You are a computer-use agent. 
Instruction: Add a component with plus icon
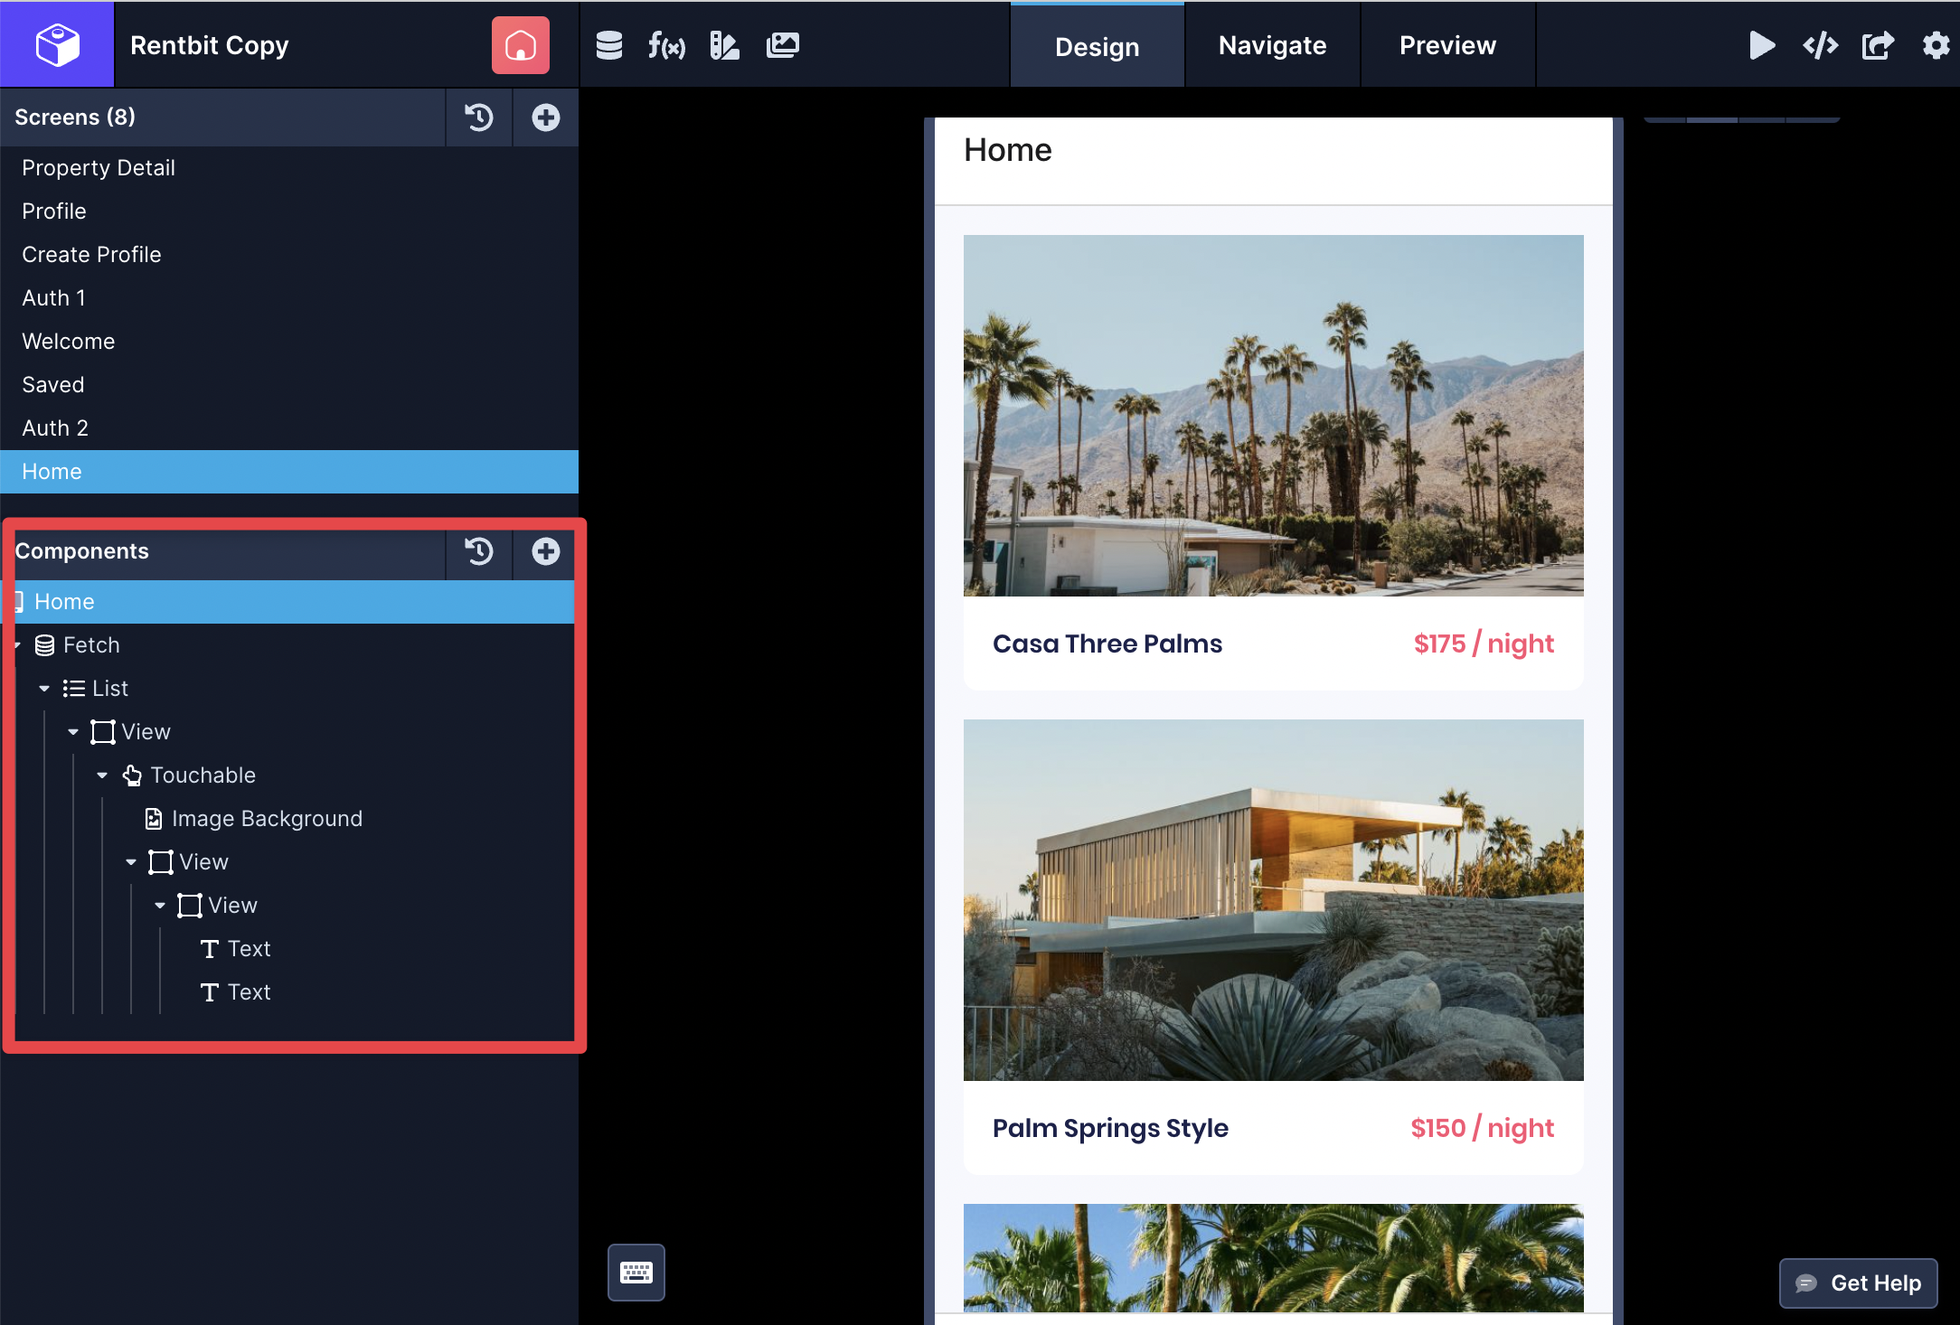545,551
